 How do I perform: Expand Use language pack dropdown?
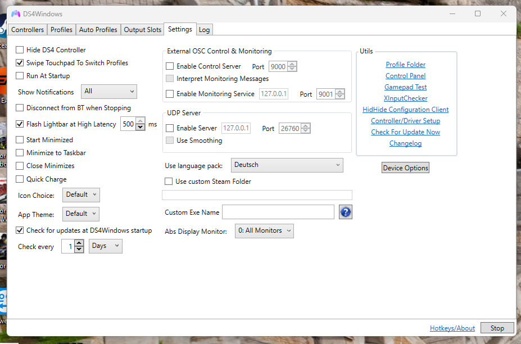[287, 165]
